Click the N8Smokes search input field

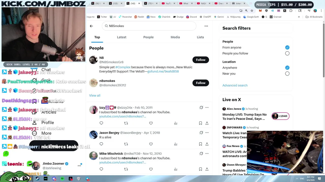point(149,26)
